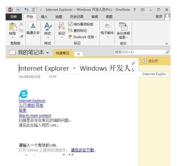This screenshot has width=177, height=166.
Task: Click the 样式 styles icon
Action: (48, 26)
